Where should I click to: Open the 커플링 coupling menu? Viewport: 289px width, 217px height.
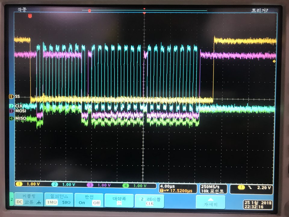tap(29, 199)
